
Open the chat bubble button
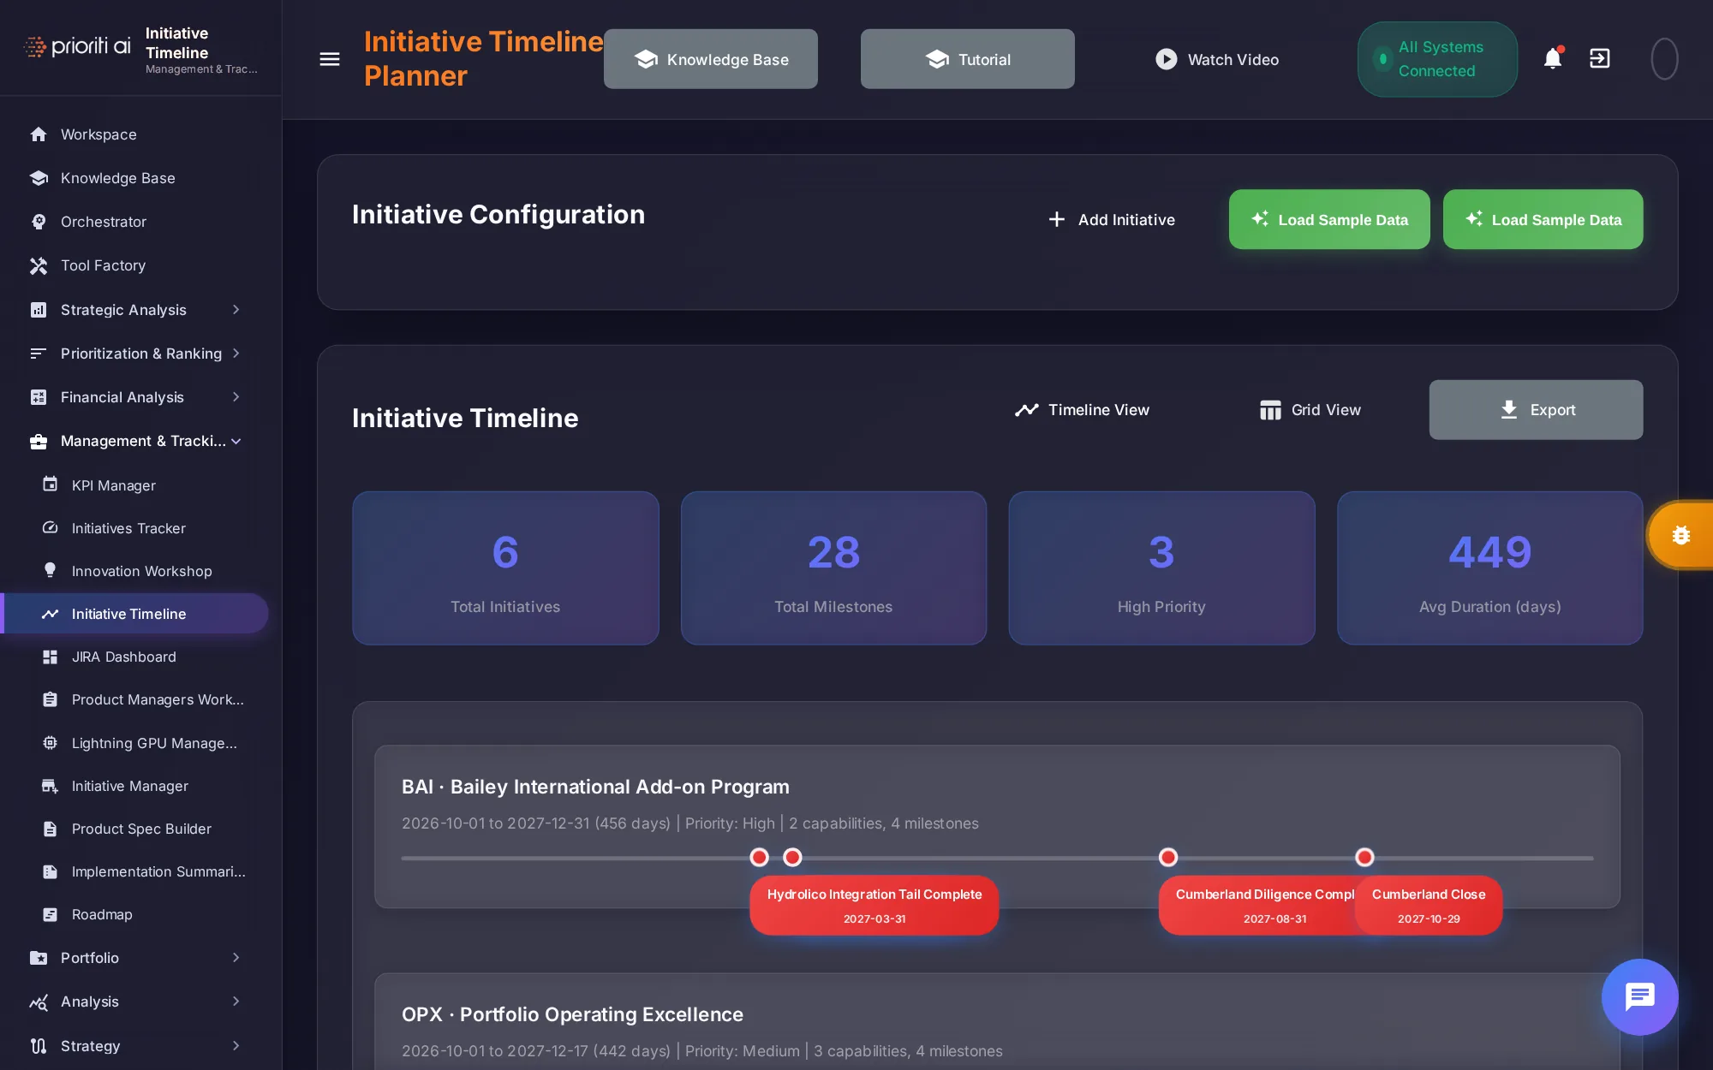coord(1639,996)
